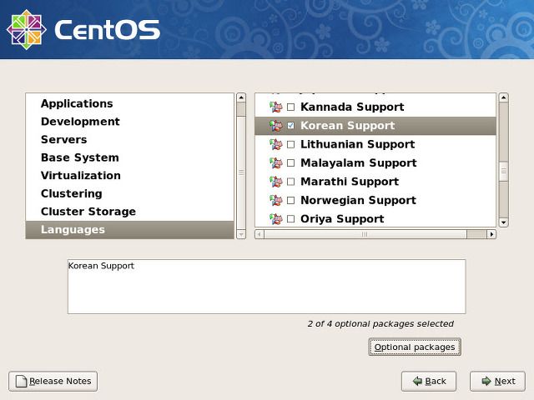
Task: Click the Marathi Support language icon
Action: (x=276, y=182)
